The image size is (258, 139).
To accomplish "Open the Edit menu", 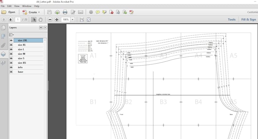I will [x=9, y=6].
